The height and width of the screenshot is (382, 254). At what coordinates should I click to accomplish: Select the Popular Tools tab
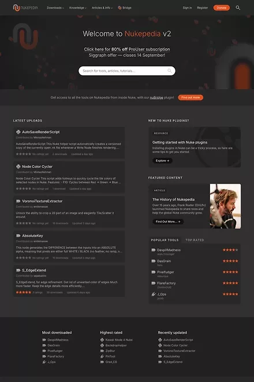[x=165, y=240]
